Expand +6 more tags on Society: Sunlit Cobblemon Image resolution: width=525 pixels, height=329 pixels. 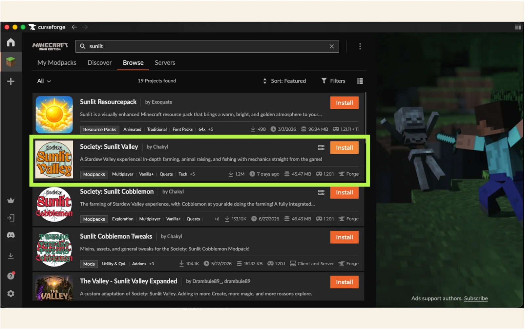tap(217, 219)
